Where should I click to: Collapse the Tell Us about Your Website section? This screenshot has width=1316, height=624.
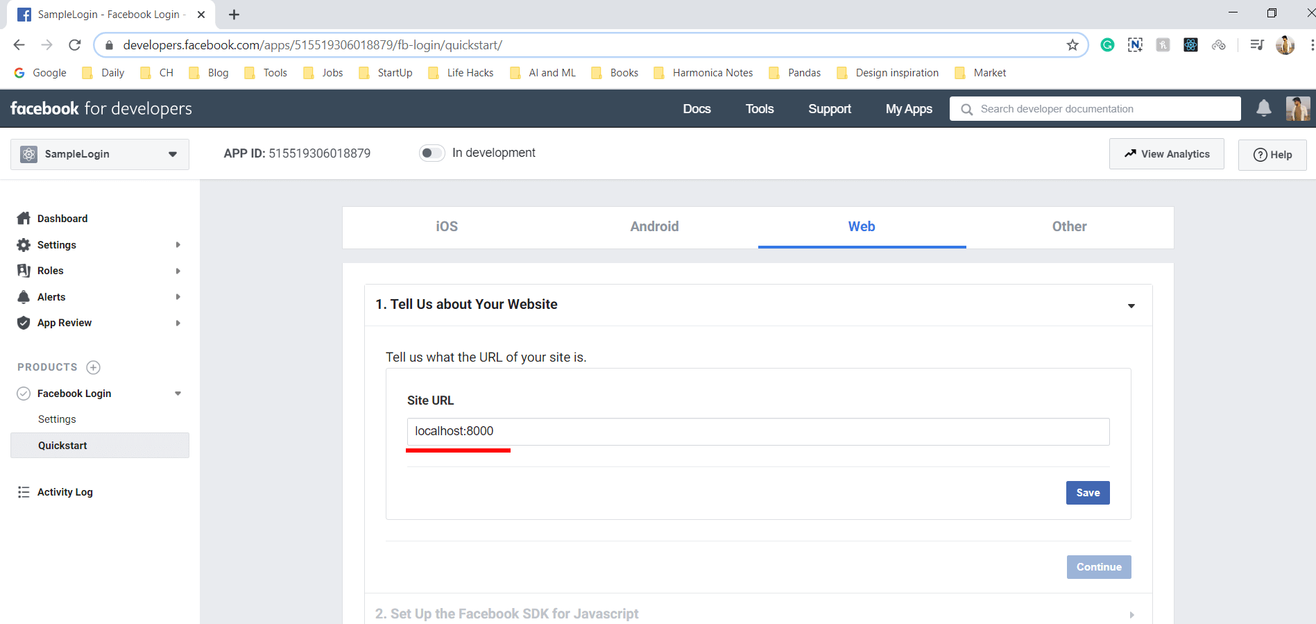[1131, 305]
